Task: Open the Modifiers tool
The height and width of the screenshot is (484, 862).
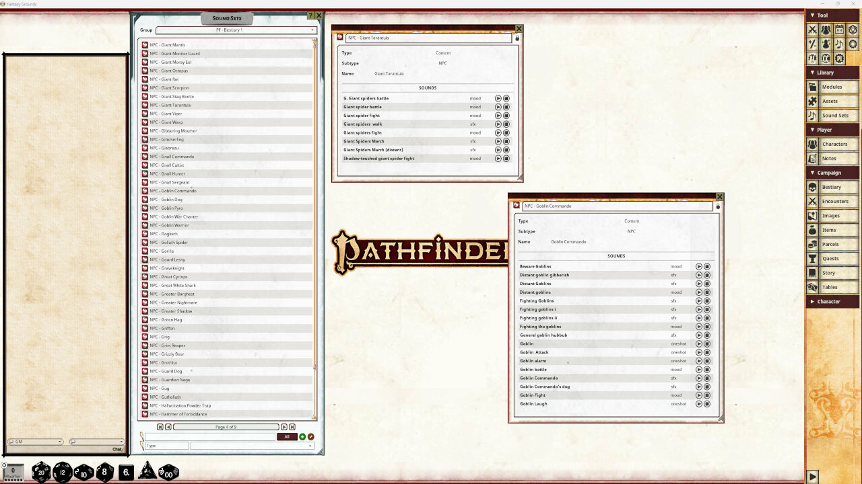Action: tap(811, 44)
